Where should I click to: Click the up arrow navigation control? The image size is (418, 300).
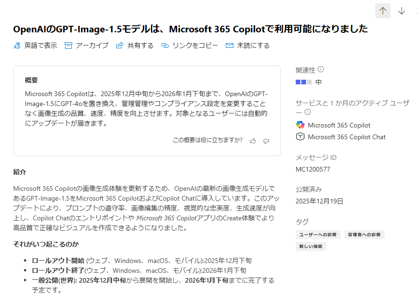pyautogui.click(x=383, y=9)
